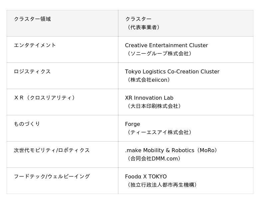
Task: Select the 次世代モビリティ/ロボティクス cell
Action: click(52, 150)
